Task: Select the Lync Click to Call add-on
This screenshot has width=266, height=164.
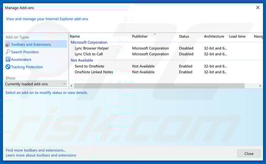Action: (x=89, y=54)
